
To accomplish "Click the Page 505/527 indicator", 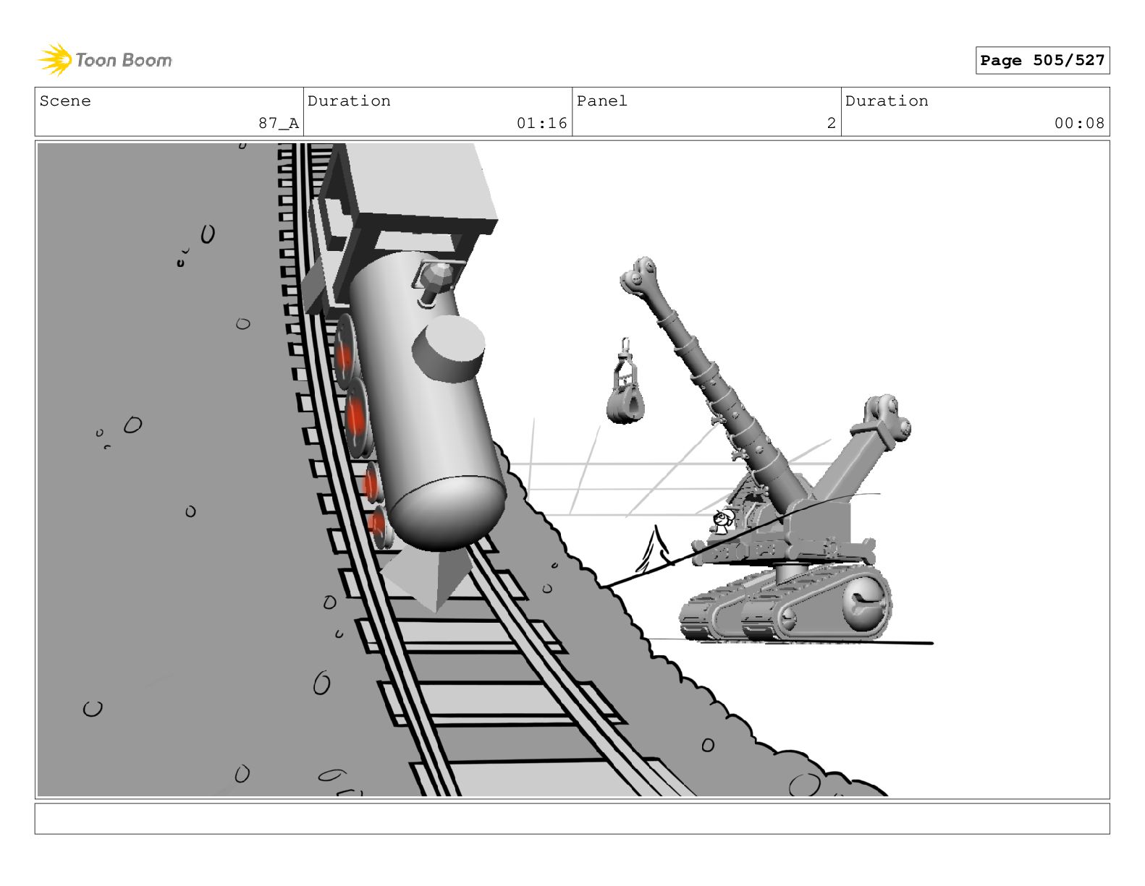I will click(x=1042, y=61).
